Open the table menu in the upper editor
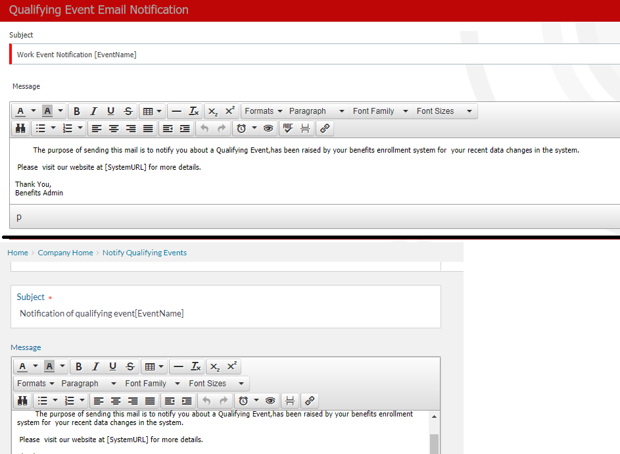Image resolution: width=620 pixels, height=454 pixels. point(152,111)
